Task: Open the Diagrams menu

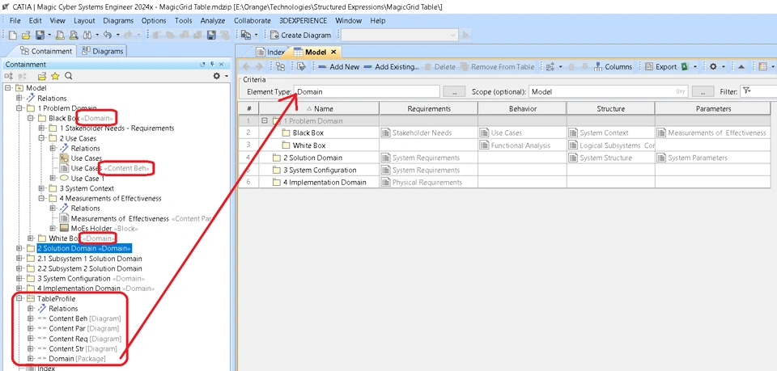Action: pos(118,21)
